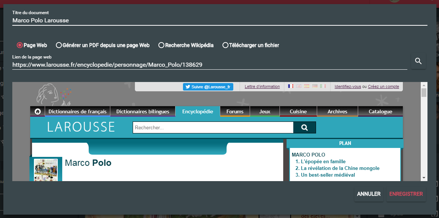Choose Générer un PDF depuis une page Web
Viewport: 439px width, 218px height.
coord(59,45)
